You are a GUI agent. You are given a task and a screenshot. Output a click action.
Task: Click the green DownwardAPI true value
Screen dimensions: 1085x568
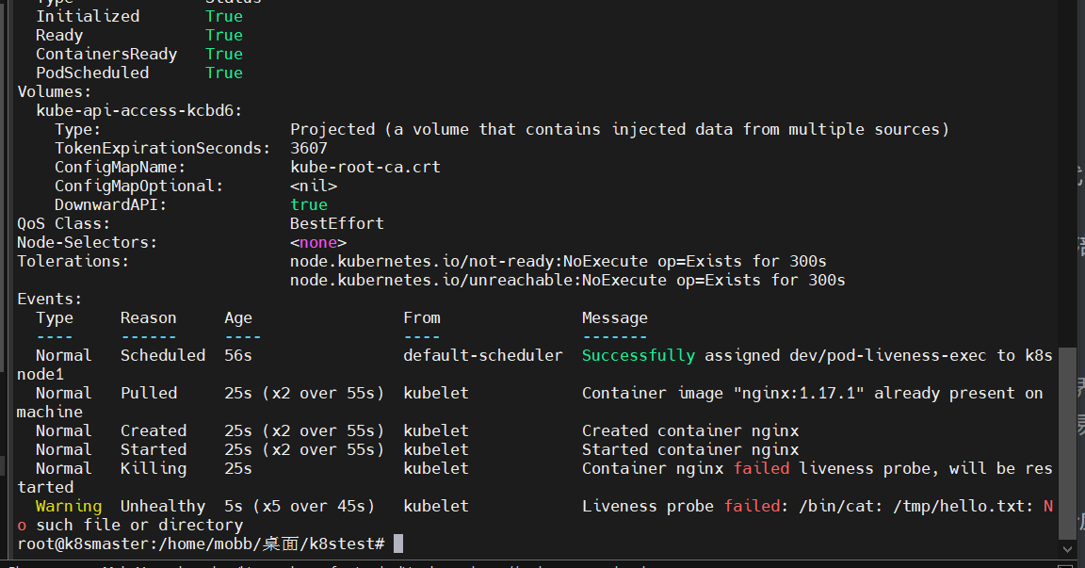click(x=308, y=204)
